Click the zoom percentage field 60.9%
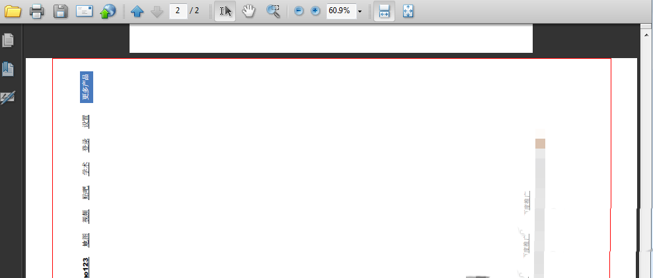The width and height of the screenshot is (653, 278). pyautogui.click(x=340, y=11)
